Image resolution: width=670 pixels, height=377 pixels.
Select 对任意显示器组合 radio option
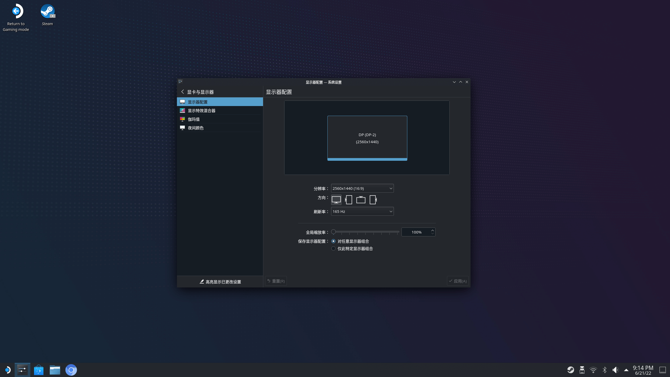[x=333, y=241]
